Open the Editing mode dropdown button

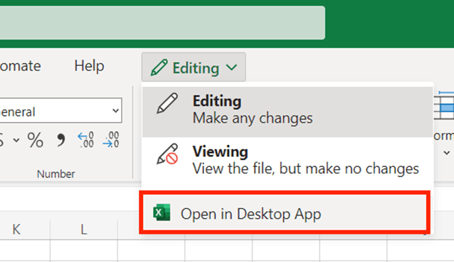194,67
